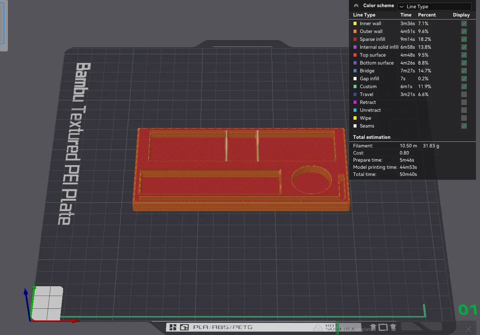Uncheck Internal solid infill display checkbox
480x335 pixels.
click(x=464, y=47)
